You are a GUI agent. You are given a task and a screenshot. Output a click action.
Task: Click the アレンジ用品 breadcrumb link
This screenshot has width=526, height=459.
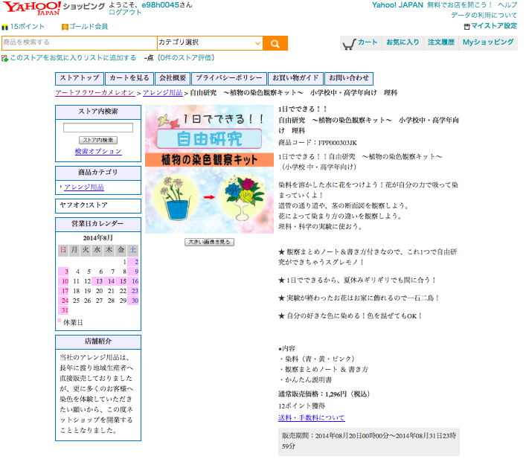click(163, 92)
